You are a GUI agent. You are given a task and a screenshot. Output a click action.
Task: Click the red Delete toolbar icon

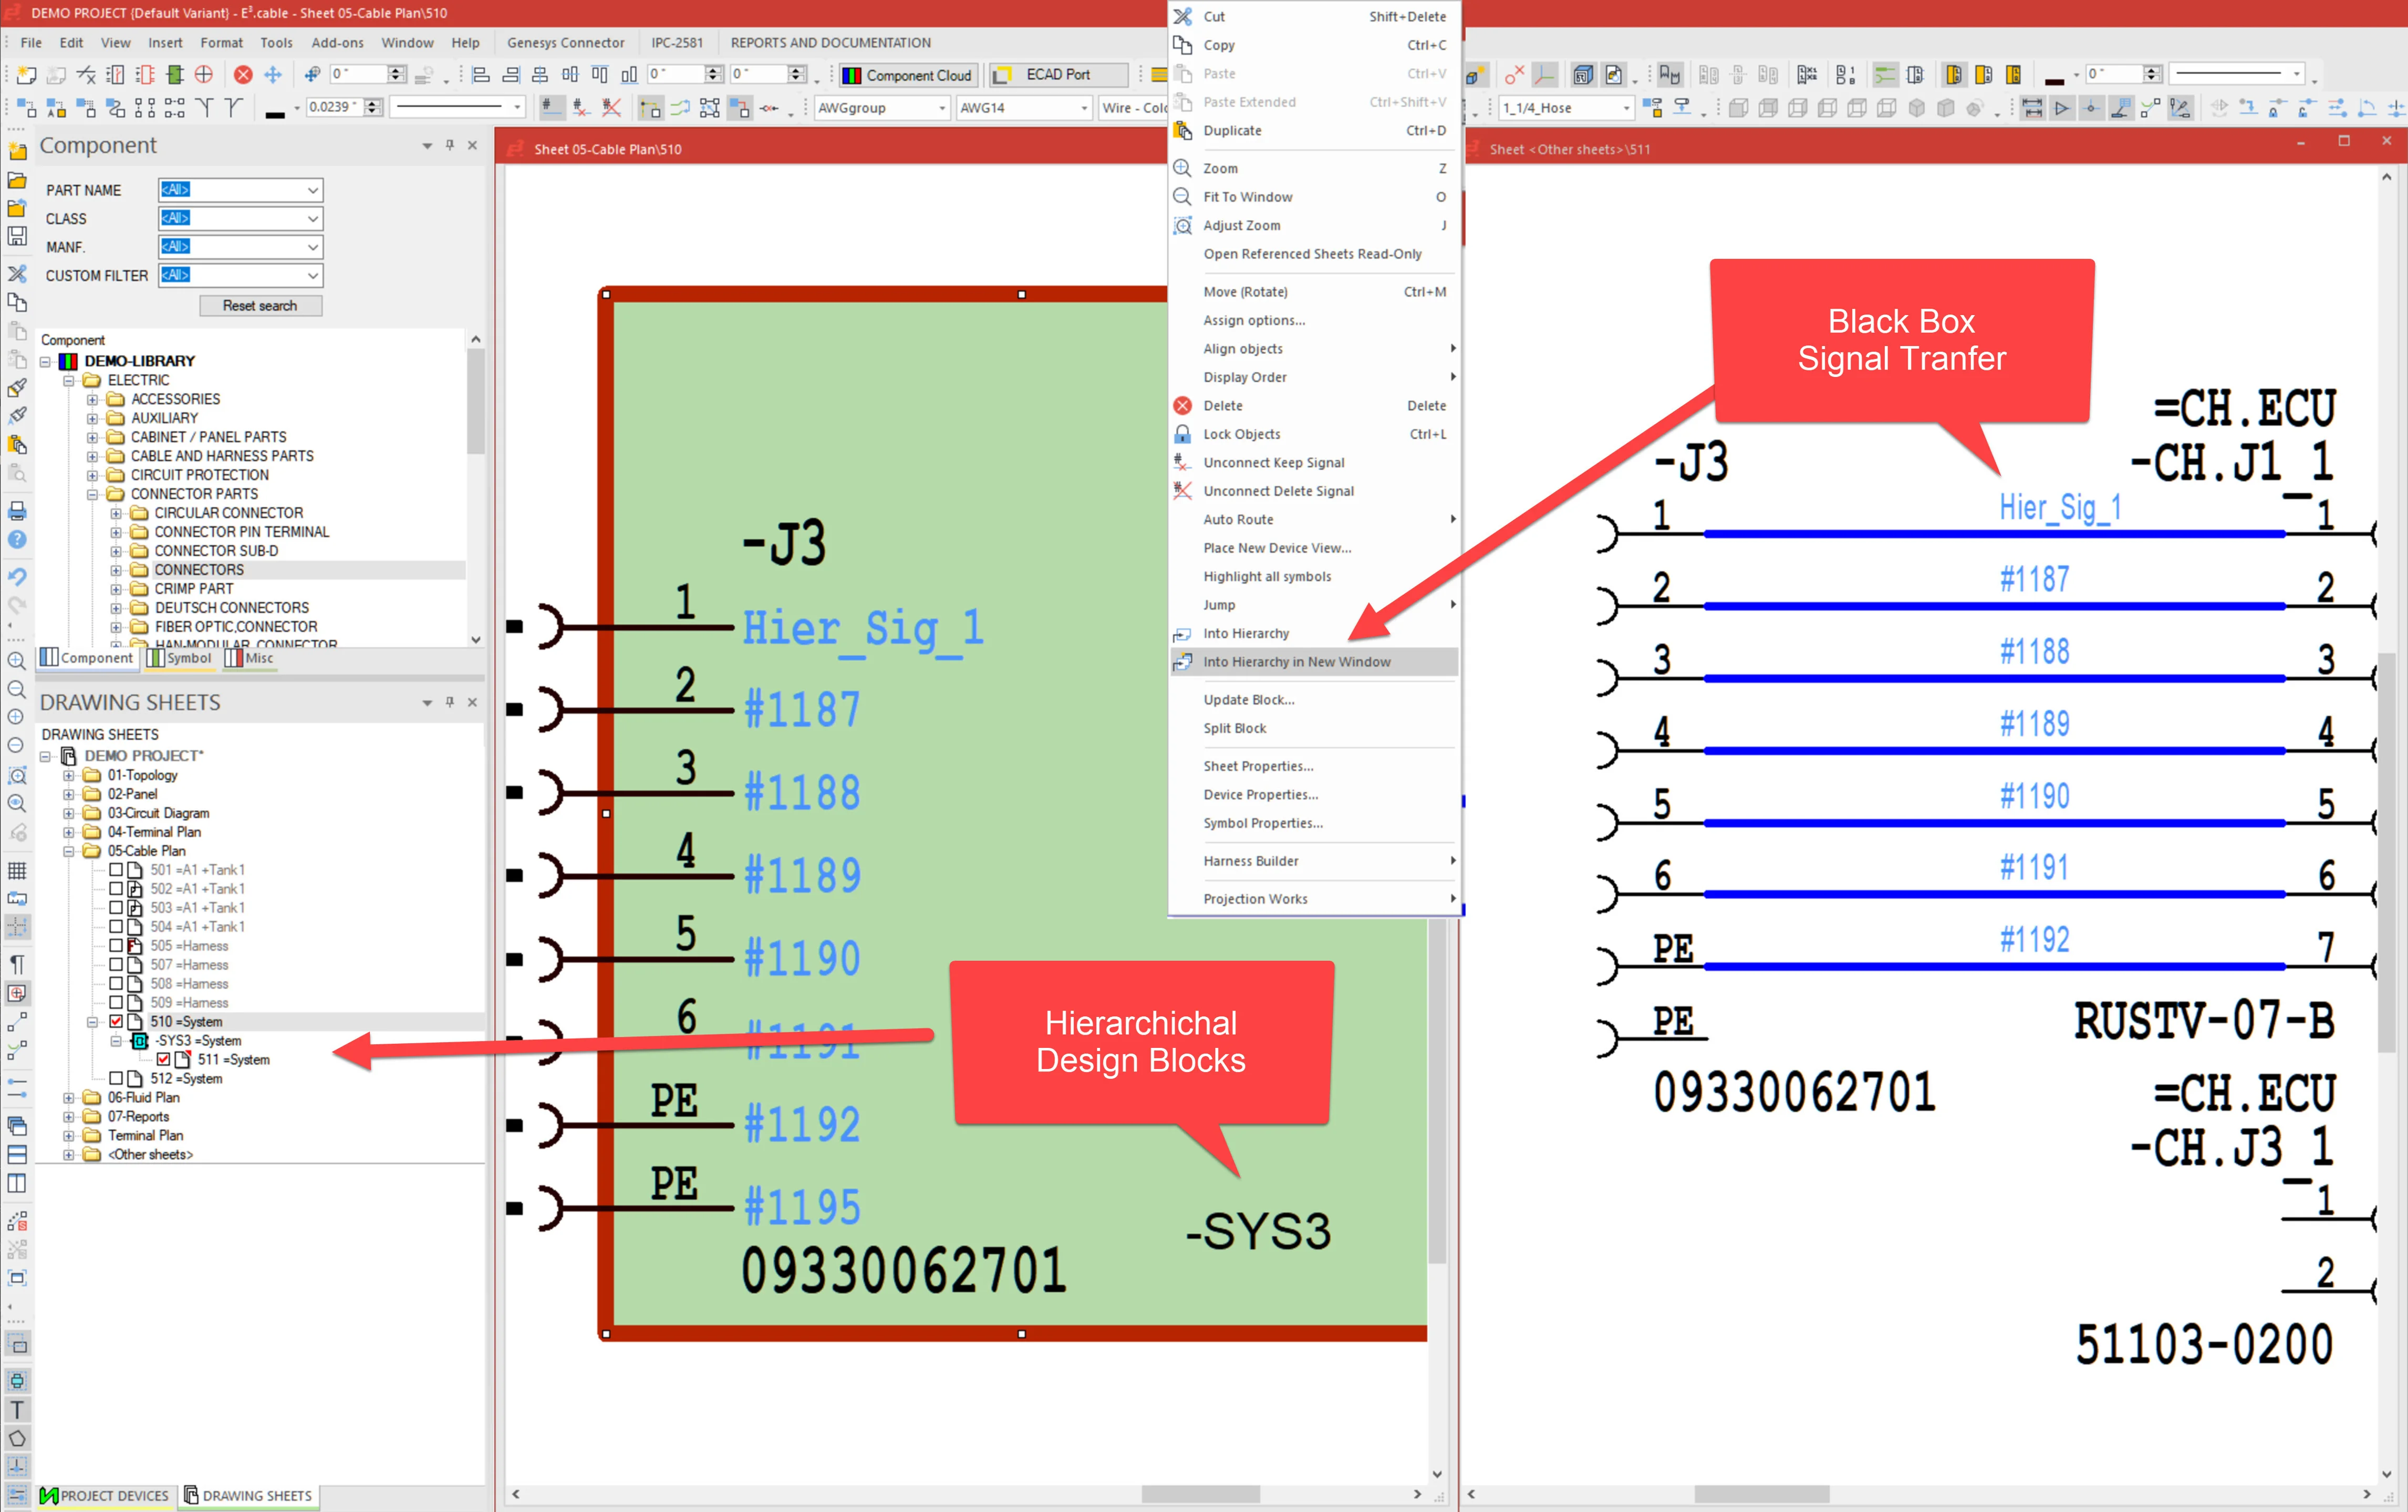coord(243,75)
